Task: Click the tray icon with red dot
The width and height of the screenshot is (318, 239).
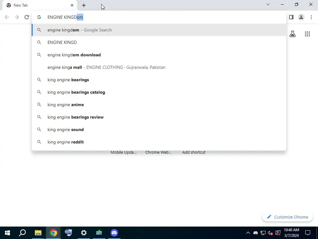Action: pos(278,233)
